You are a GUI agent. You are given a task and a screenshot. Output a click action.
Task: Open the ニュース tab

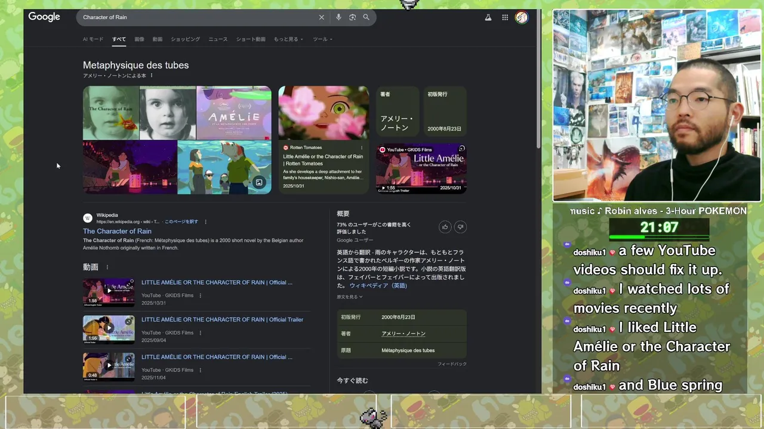pyautogui.click(x=218, y=39)
